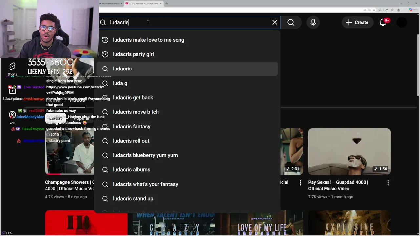
Task: Open the account avatar menu
Action: 402,22
